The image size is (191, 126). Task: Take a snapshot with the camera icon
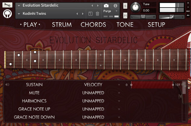pos(106,6)
